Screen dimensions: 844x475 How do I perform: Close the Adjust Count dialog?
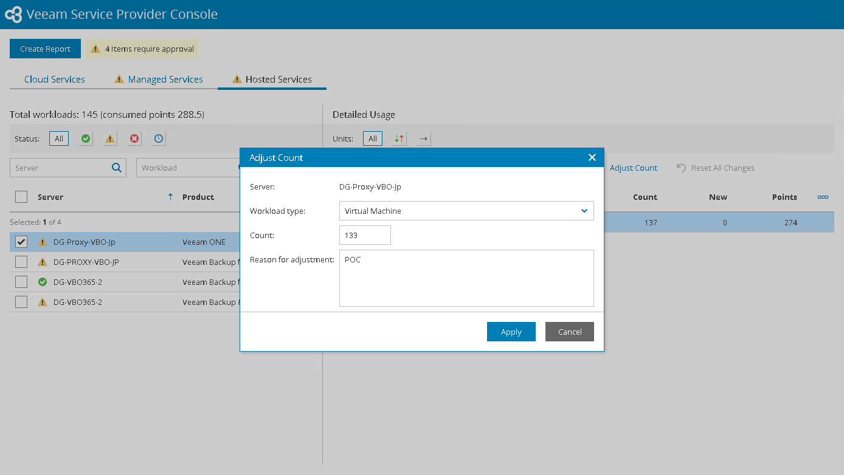(592, 157)
